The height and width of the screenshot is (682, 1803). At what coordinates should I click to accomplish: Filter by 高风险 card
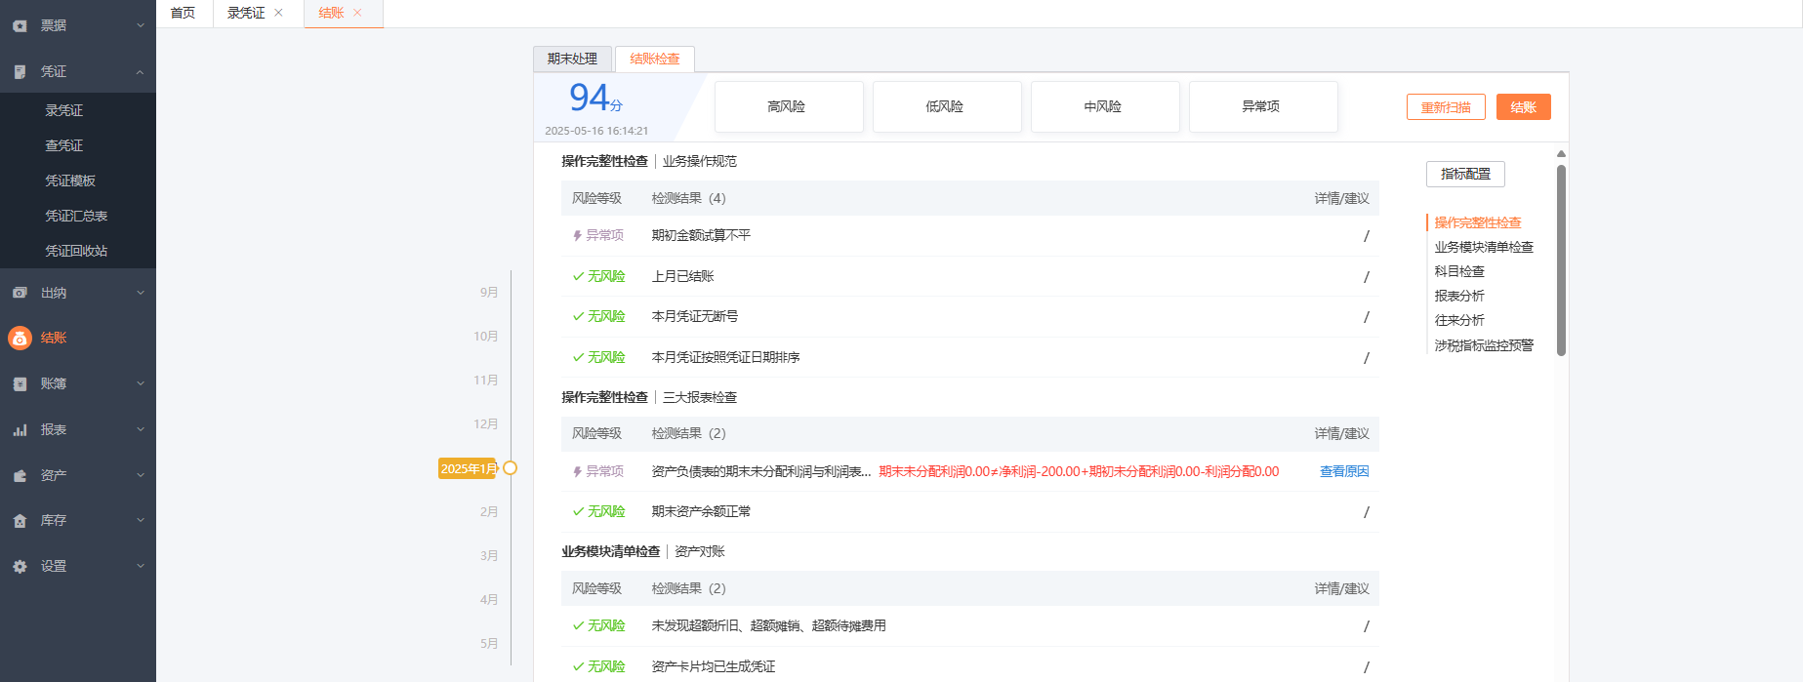pyautogui.click(x=788, y=106)
